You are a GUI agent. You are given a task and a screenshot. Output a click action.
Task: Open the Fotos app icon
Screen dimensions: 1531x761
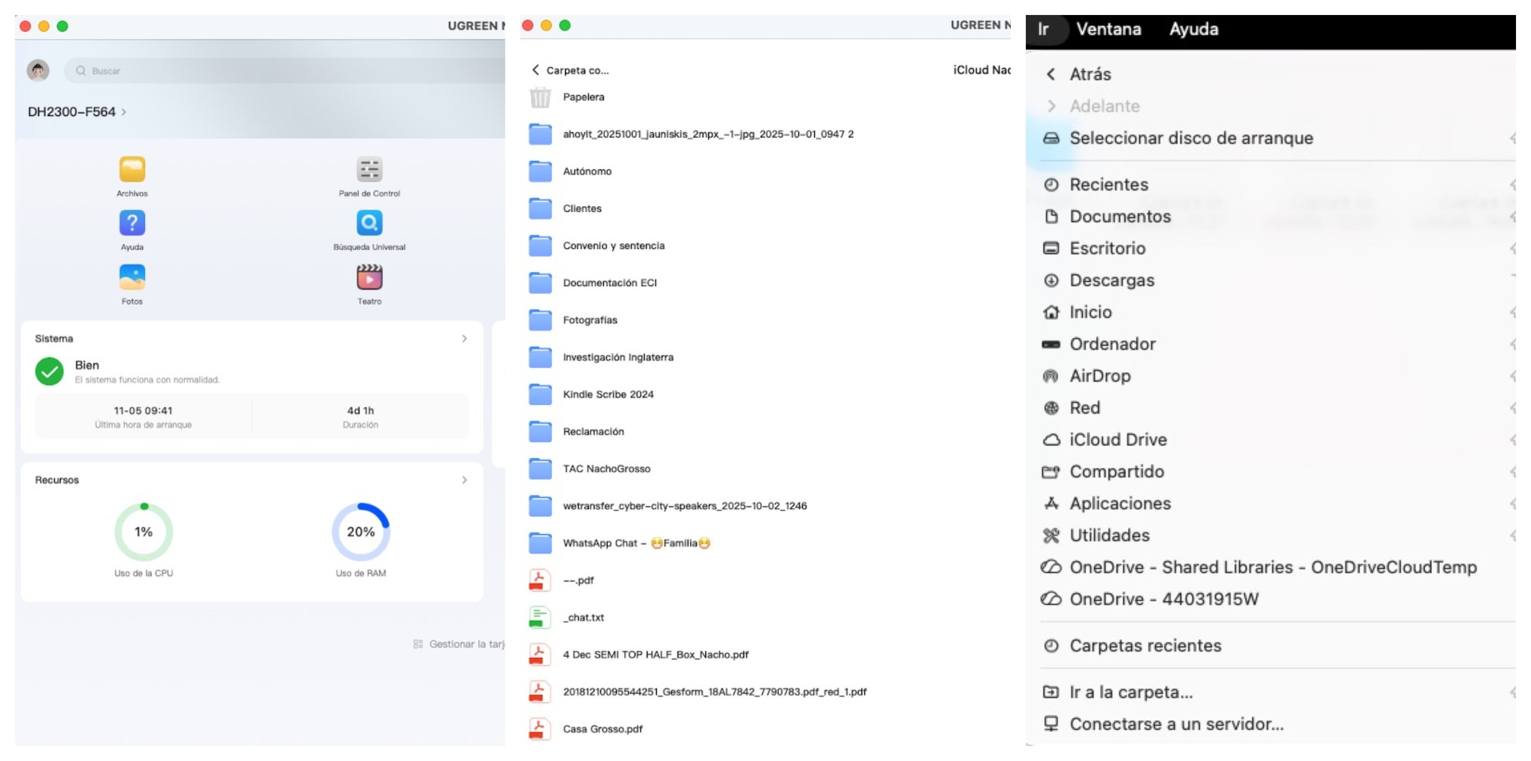[x=132, y=277]
